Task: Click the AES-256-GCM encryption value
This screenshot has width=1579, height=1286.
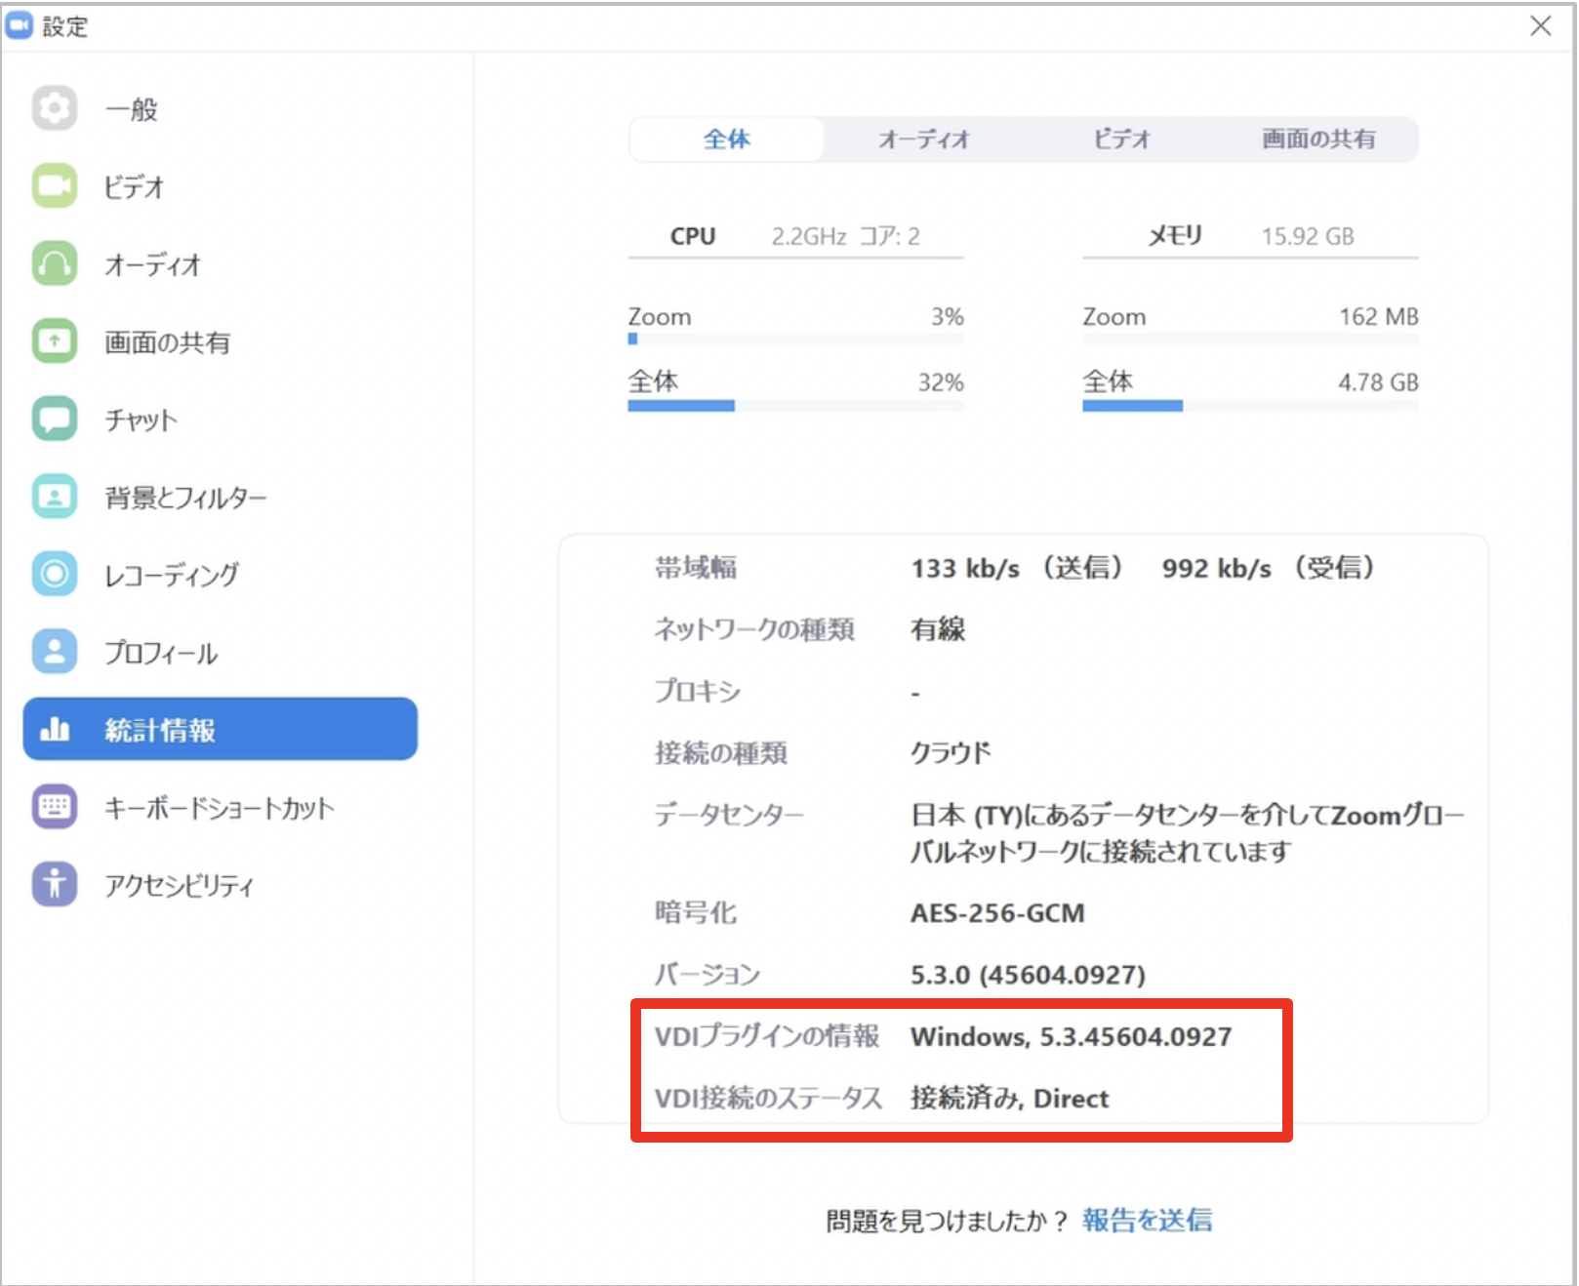Action: pos(997,913)
